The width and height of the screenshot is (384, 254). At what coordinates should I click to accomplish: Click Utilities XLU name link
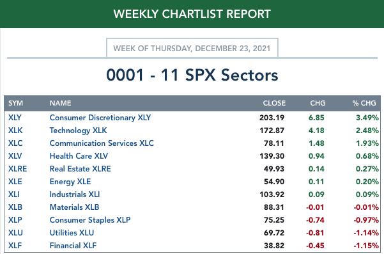click(x=72, y=233)
